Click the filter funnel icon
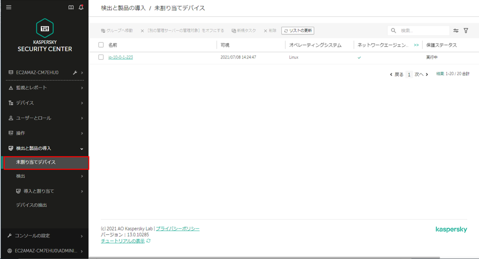 pos(466,31)
